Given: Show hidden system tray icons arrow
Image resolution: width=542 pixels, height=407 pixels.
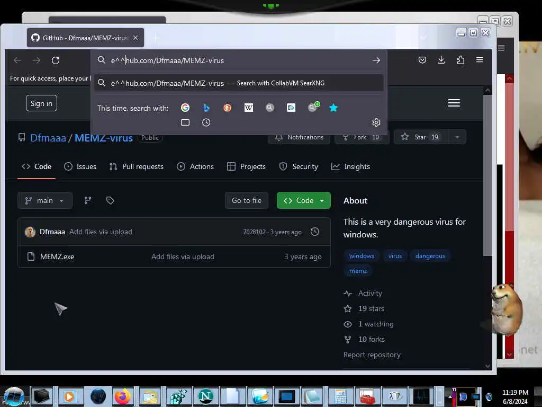Looking at the screenshot, I should pos(450,396).
